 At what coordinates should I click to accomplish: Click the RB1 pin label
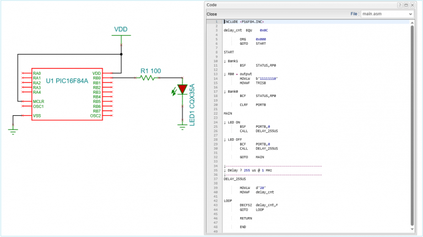(x=97, y=83)
